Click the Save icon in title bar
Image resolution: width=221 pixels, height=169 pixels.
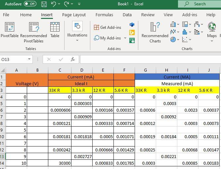[44, 4]
